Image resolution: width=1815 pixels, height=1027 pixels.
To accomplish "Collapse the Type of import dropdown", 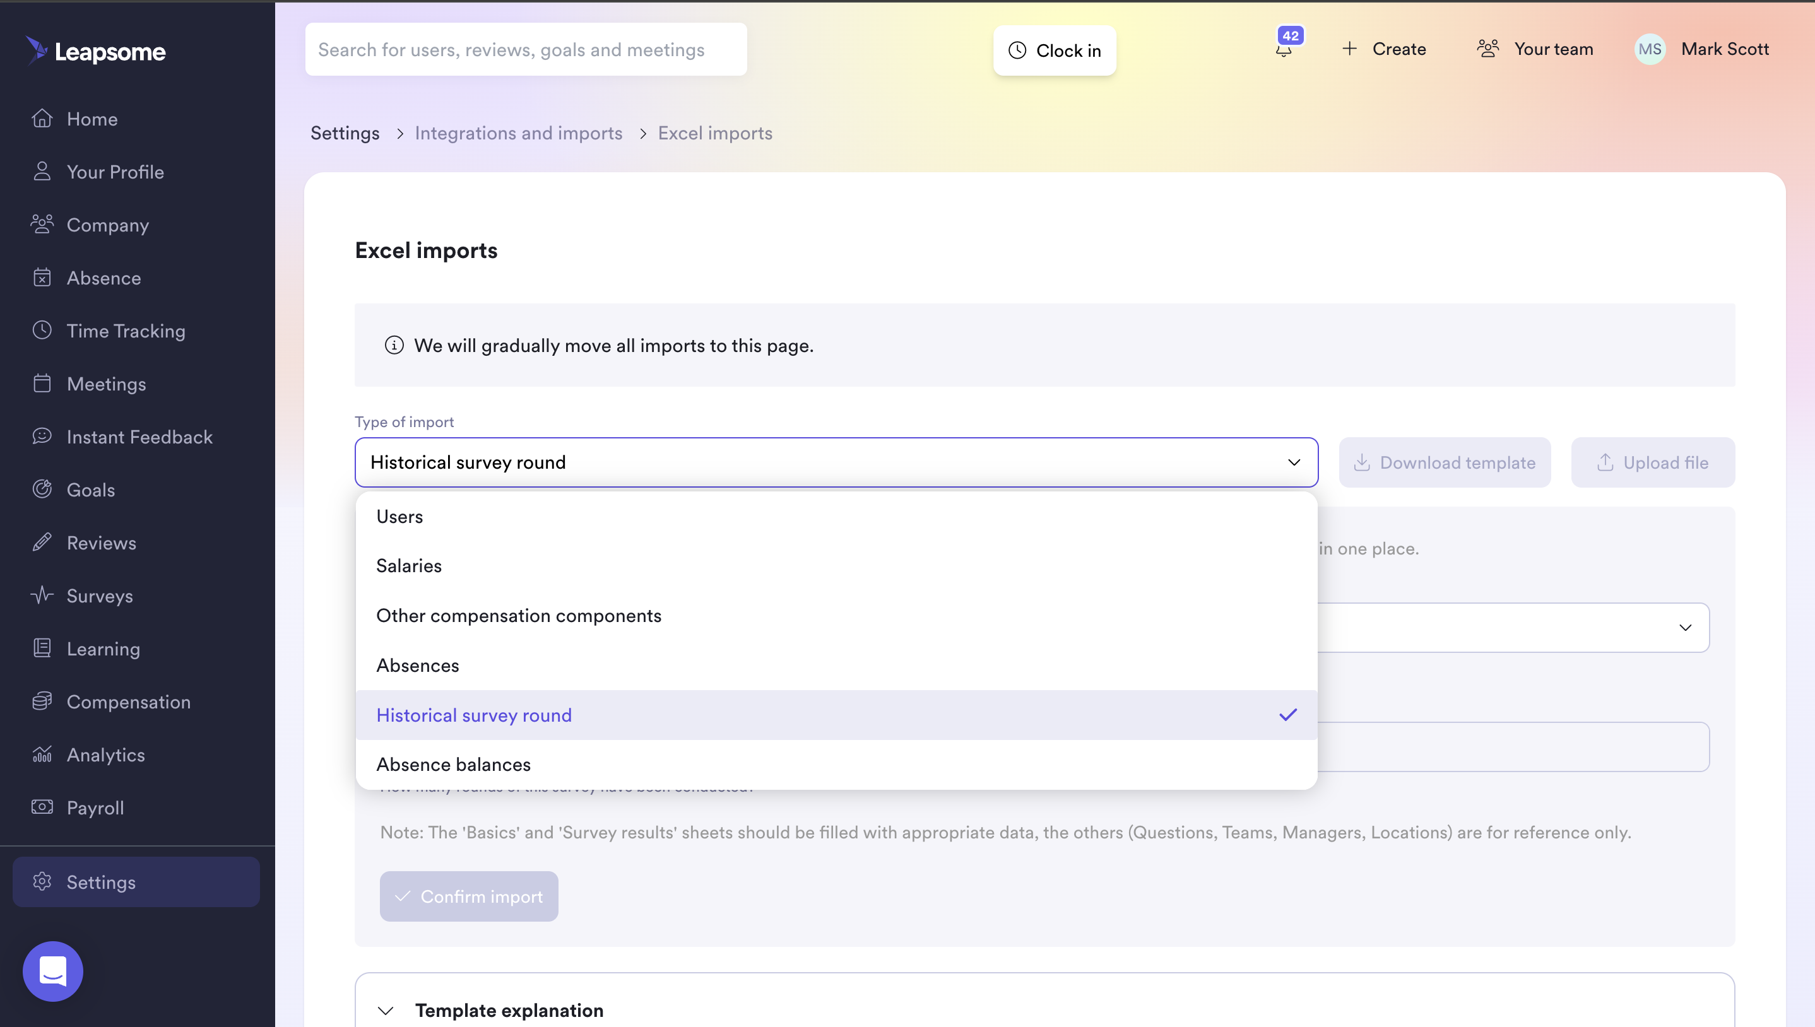I will tap(1294, 462).
